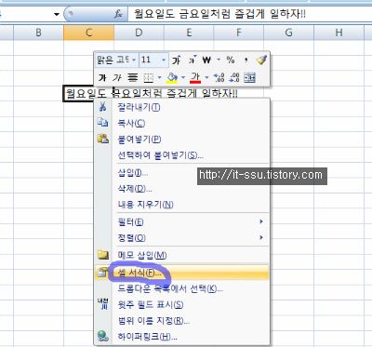
Task: Select column E header
Action: [x=189, y=33]
